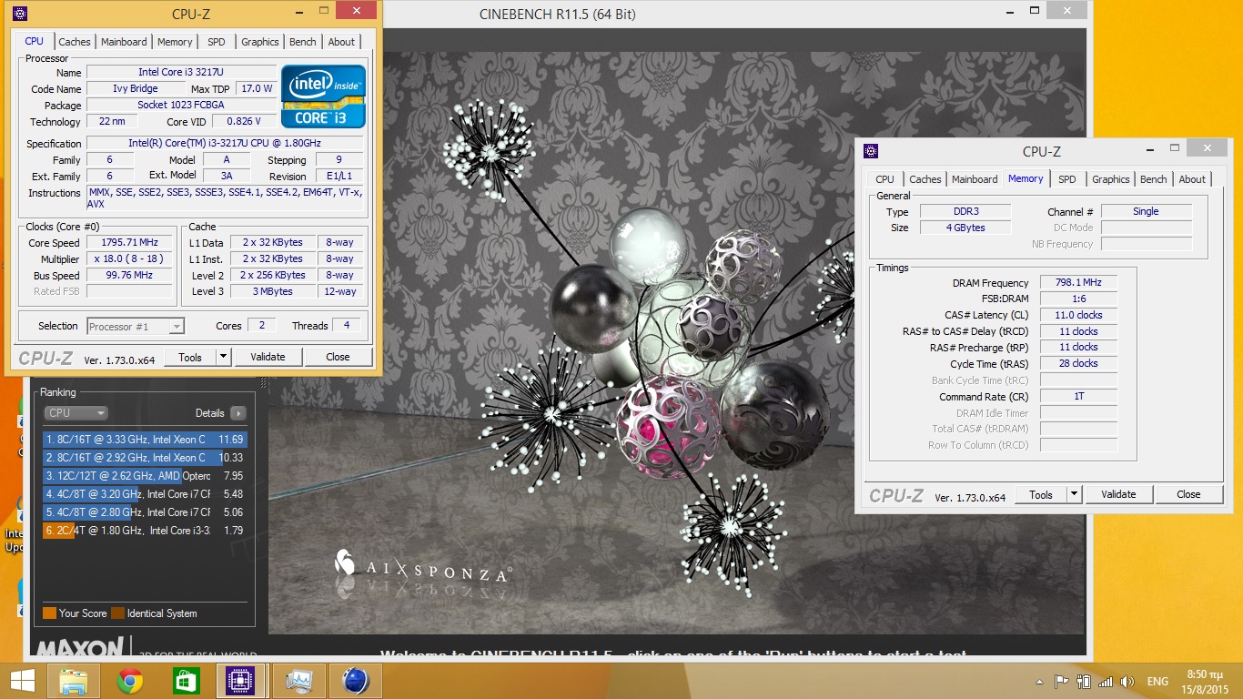
Task: Check the battery power tray icon
Action: (1084, 682)
